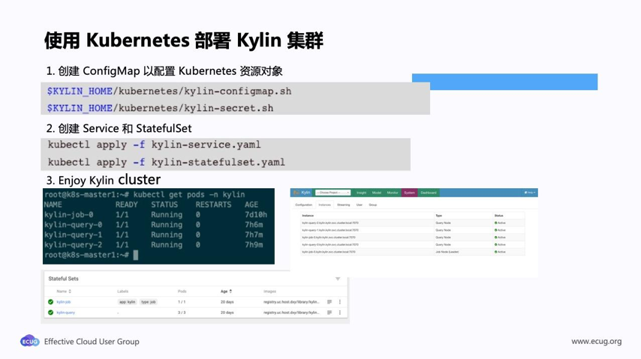Open logs icon for kylin-query row

(330, 313)
